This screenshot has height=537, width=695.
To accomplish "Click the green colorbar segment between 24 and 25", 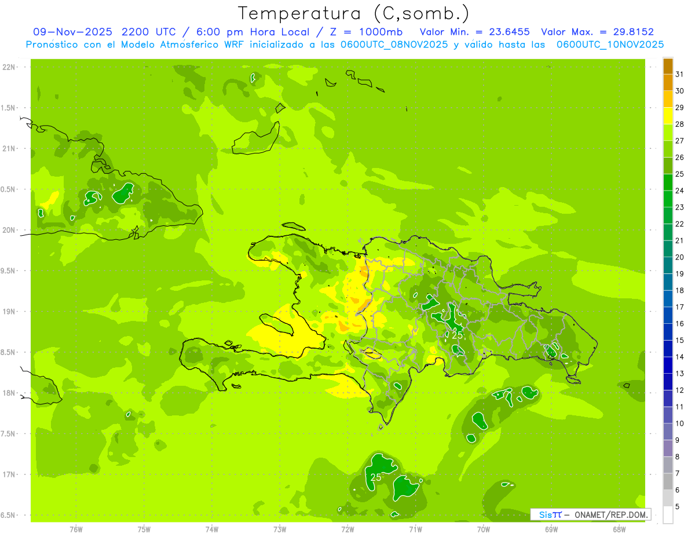I will tap(668, 182).
